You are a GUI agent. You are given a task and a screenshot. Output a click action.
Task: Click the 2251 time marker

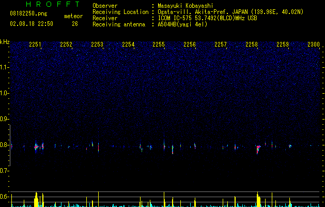point(35,45)
